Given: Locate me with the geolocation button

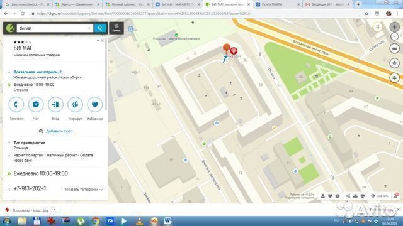Looking at the screenshot, I should tap(395, 63).
